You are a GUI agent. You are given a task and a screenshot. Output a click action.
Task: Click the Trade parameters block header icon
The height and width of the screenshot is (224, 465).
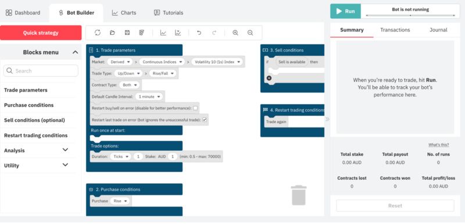coord(91,50)
